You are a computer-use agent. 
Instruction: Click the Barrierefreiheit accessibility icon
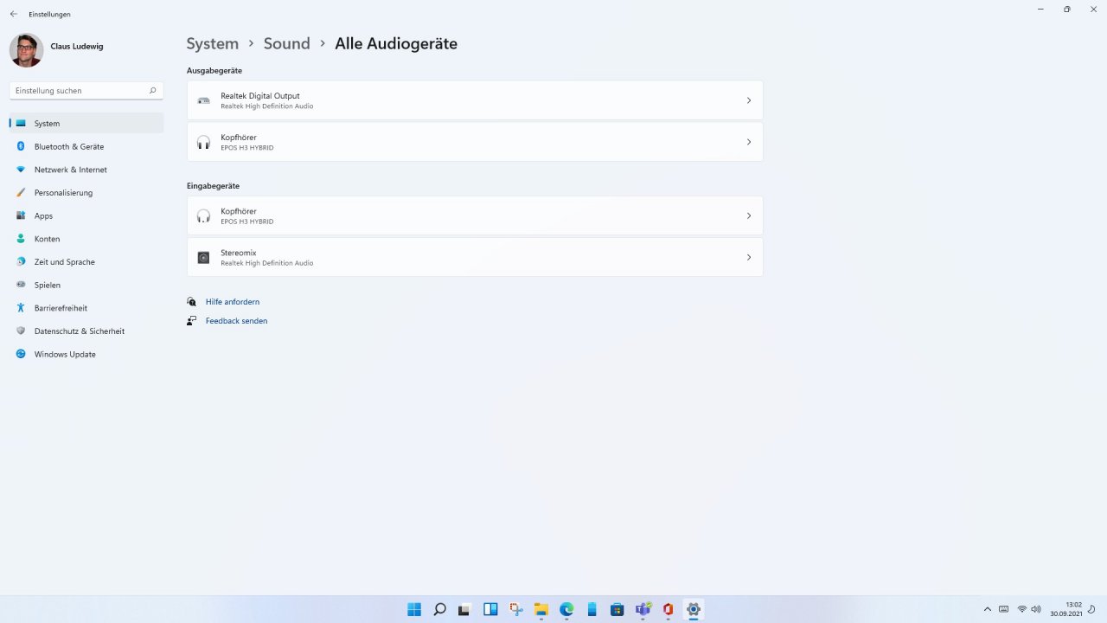click(21, 308)
